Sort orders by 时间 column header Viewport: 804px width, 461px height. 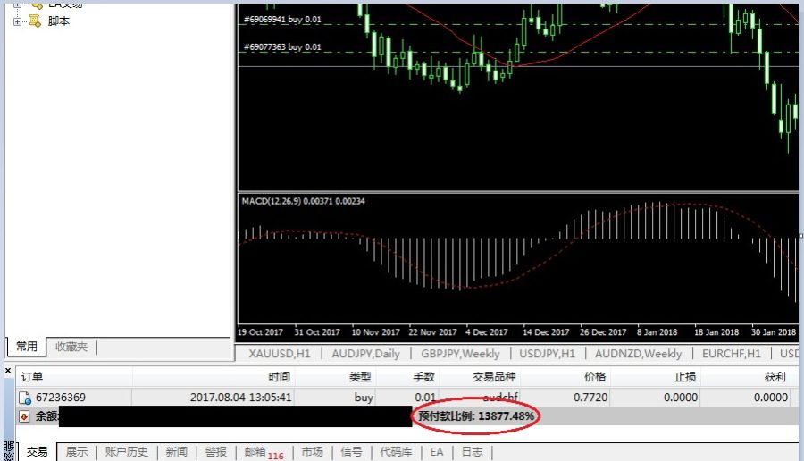coord(279,377)
